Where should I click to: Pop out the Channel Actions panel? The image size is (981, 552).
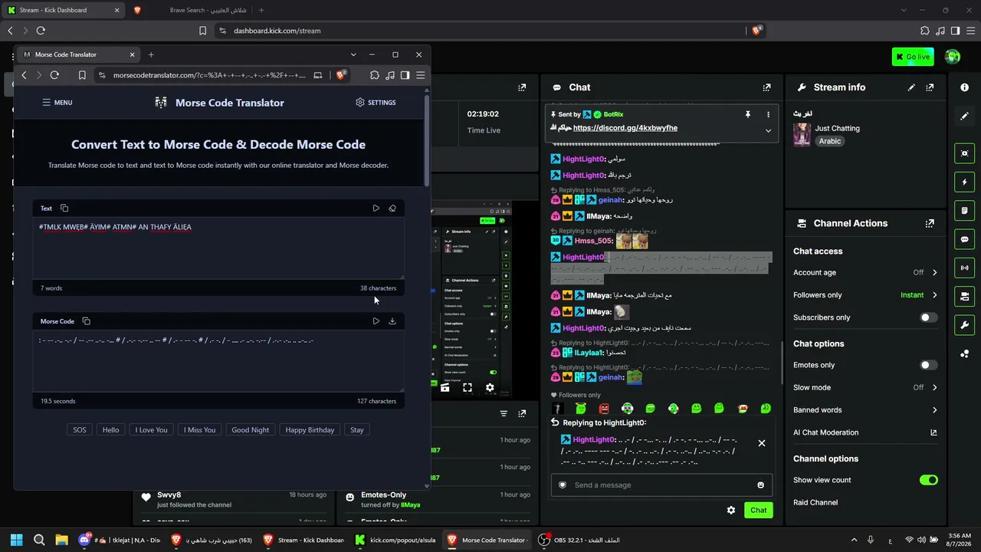click(930, 224)
